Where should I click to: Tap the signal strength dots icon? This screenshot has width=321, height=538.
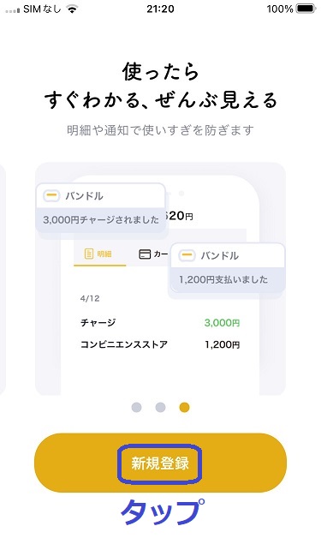click(x=13, y=10)
